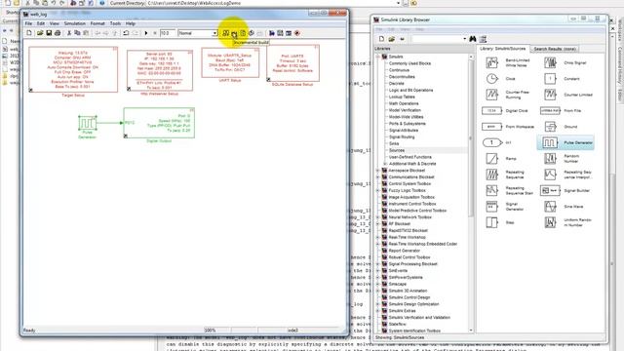Click the binoculars search icon in Library Browser
This screenshot has width=624, height=351.
[x=472, y=39]
